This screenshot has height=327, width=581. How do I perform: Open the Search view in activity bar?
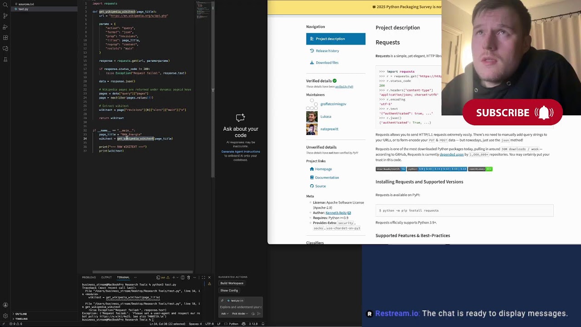(x=5, y=5)
